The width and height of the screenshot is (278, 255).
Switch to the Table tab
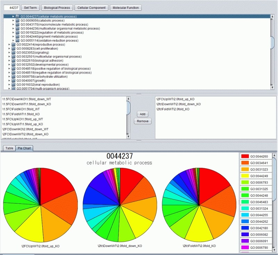tap(9, 148)
